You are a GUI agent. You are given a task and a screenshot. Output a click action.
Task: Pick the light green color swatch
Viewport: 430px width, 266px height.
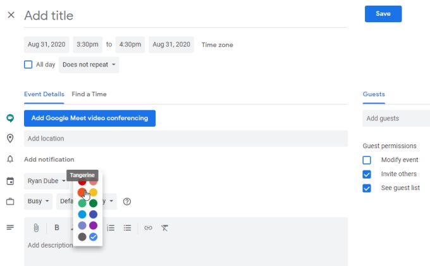pos(82,203)
